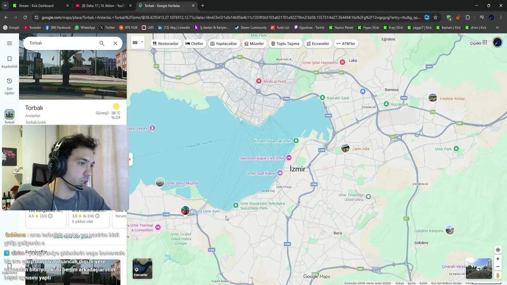Open the Google Maps hamburger menu
The width and height of the screenshot is (507, 285).
tap(10, 43)
